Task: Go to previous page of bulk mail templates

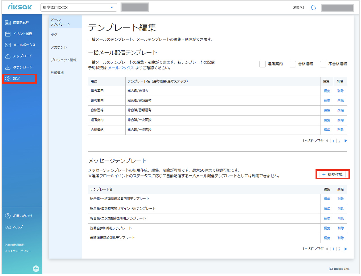Action: point(327,141)
